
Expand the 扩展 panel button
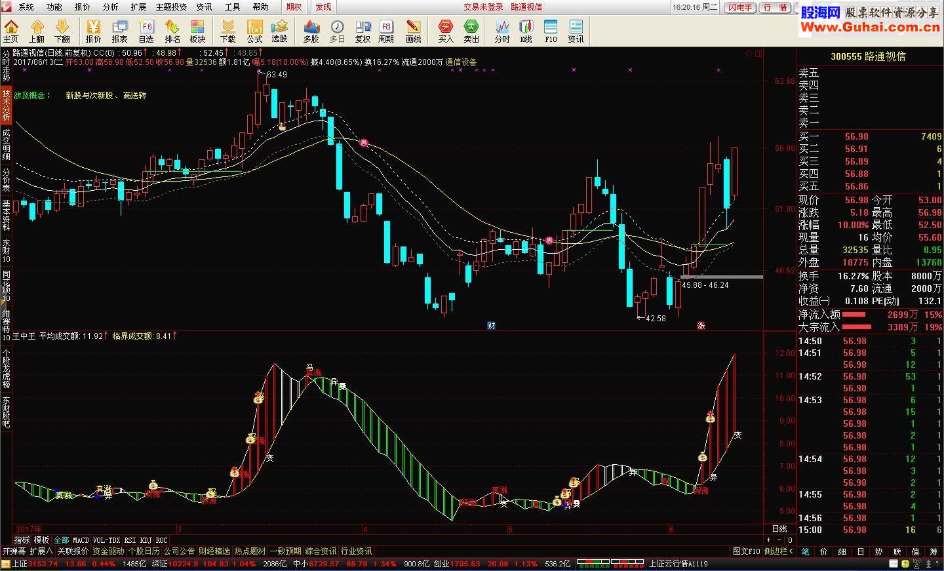[x=41, y=551]
